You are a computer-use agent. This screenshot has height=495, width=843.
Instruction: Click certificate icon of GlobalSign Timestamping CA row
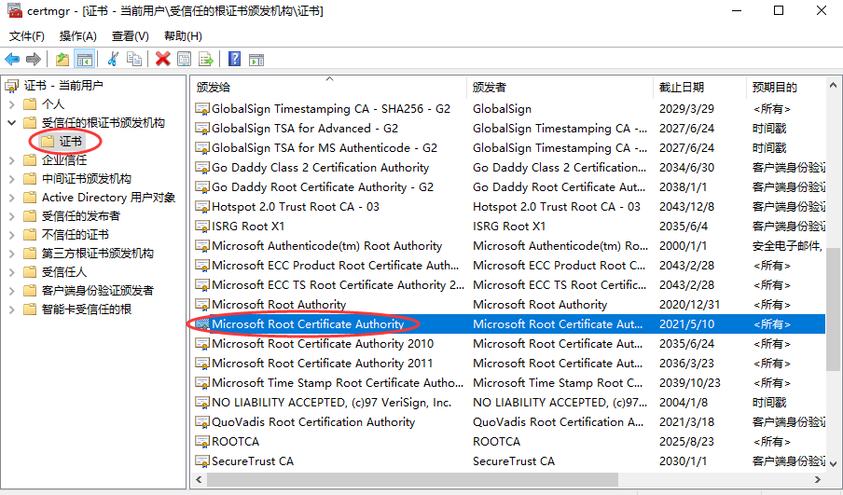click(202, 109)
